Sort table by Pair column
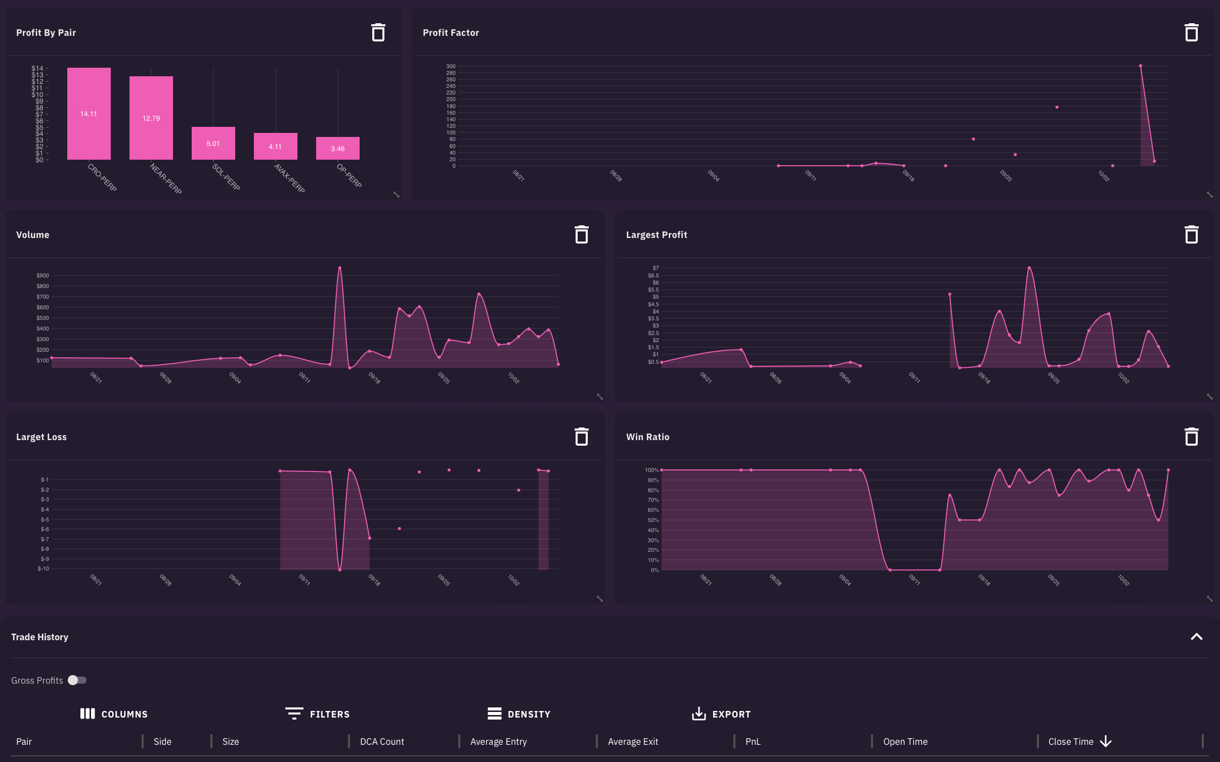Screen dimensions: 1220x762 [24, 741]
